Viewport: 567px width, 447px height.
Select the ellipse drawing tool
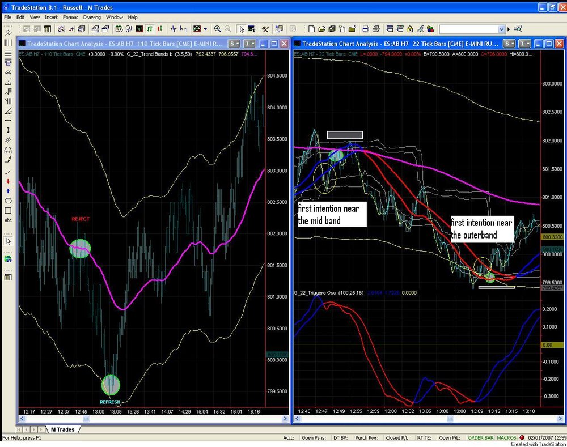pos(8,201)
